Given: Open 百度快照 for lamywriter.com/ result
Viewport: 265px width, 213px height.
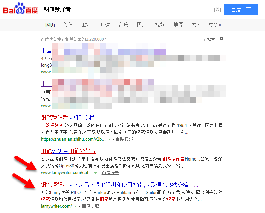Looking at the screenshot, I should [x=90, y=206].
